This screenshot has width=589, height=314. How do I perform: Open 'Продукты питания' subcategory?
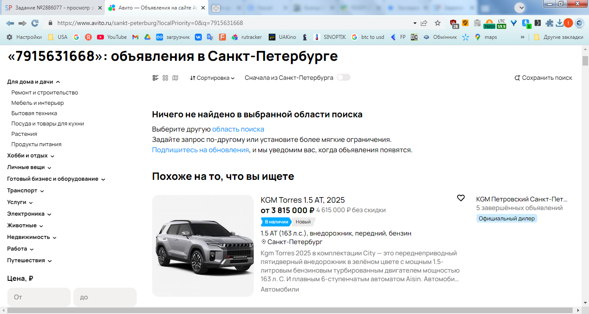click(37, 144)
